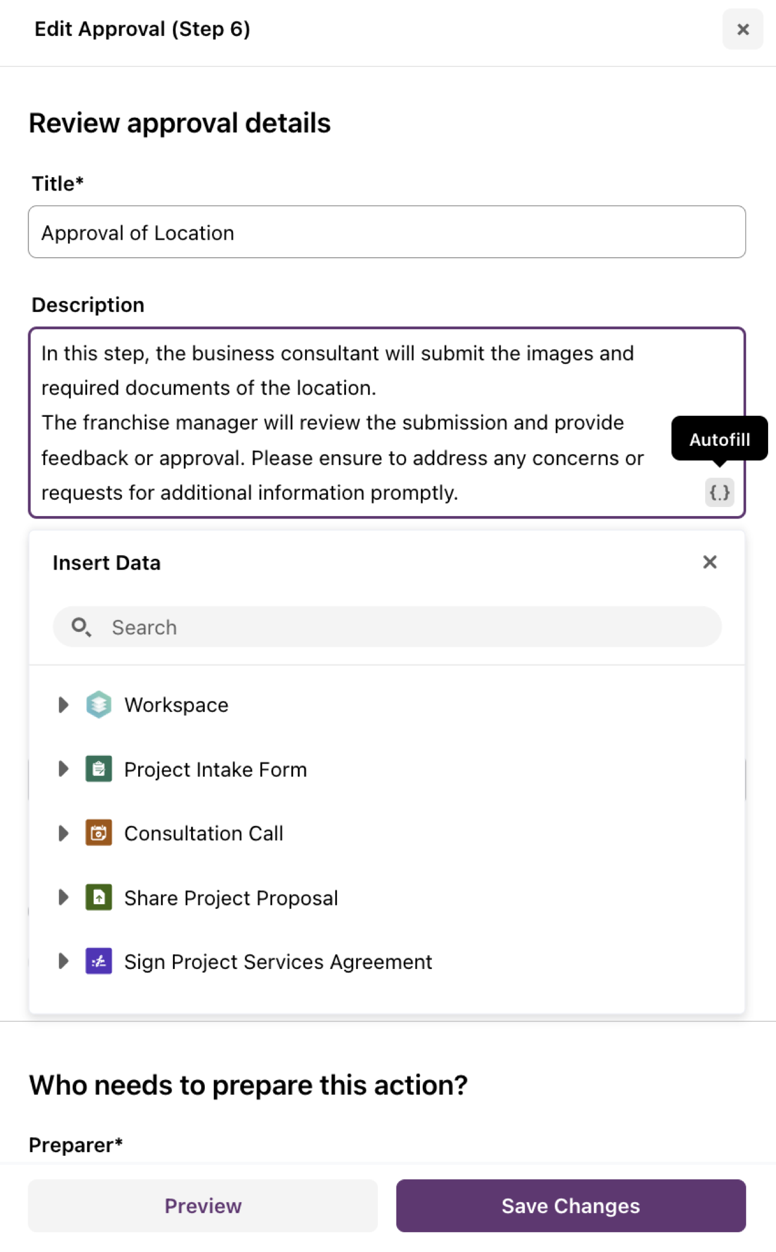776x1252 pixels.
Task: Click the Consultation Call calendar icon
Action: pyautogui.click(x=99, y=833)
